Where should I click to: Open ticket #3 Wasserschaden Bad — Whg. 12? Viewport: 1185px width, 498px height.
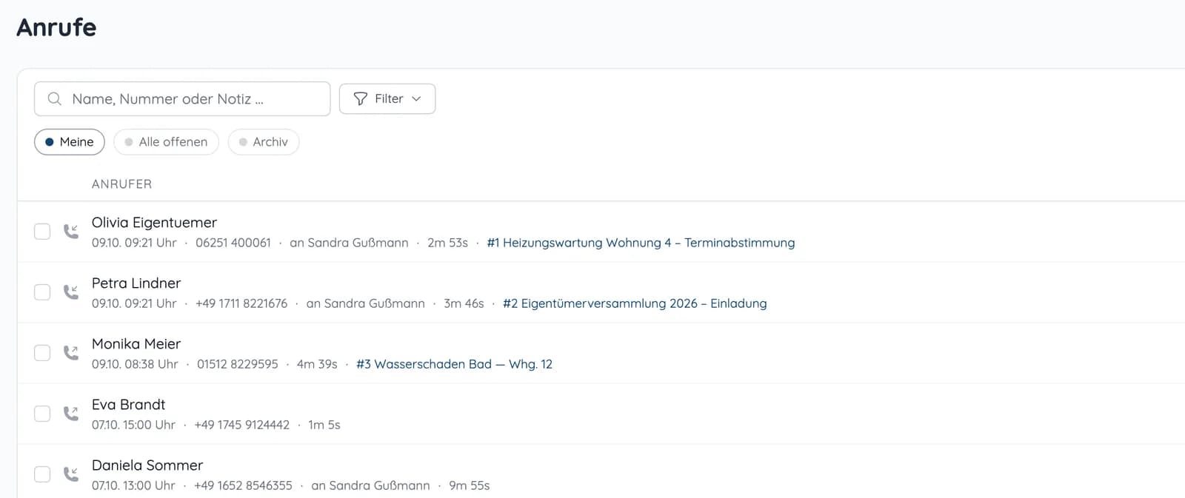pyautogui.click(x=454, y=364)
